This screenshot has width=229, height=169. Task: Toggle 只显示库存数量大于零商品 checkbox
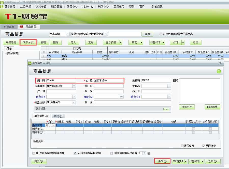[161, 34]
